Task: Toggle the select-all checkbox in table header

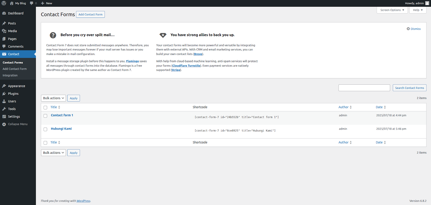Action: [45, 107]
